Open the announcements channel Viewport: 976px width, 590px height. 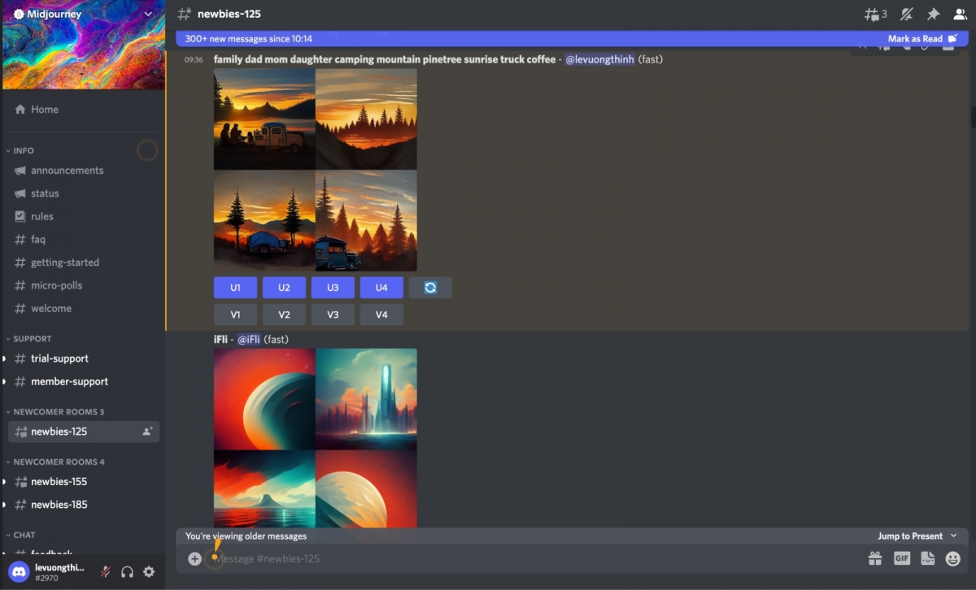[x=83, y=171]
